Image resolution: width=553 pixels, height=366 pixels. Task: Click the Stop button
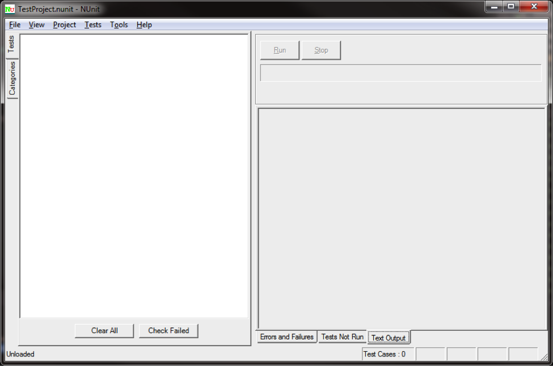tap(321, 50)
